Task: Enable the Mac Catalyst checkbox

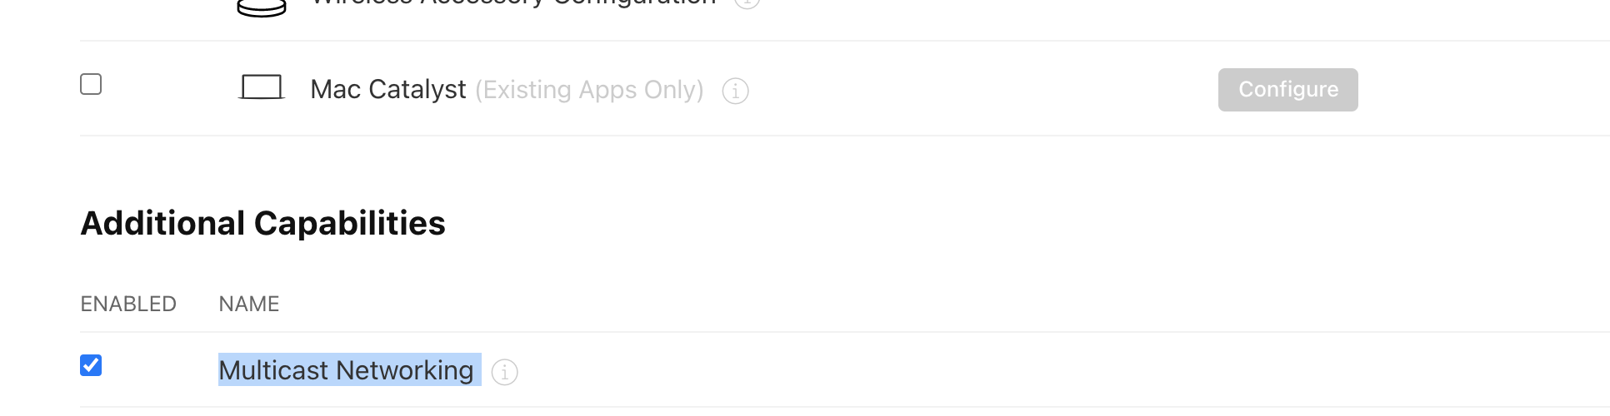Action: pyautogui.click(x=91, y=84)
